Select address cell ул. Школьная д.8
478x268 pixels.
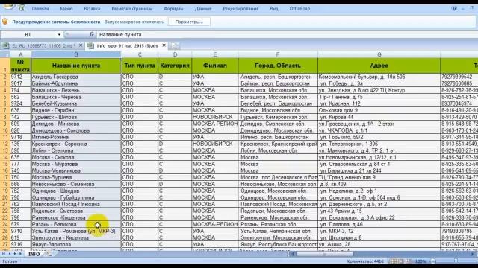[379, 237]
